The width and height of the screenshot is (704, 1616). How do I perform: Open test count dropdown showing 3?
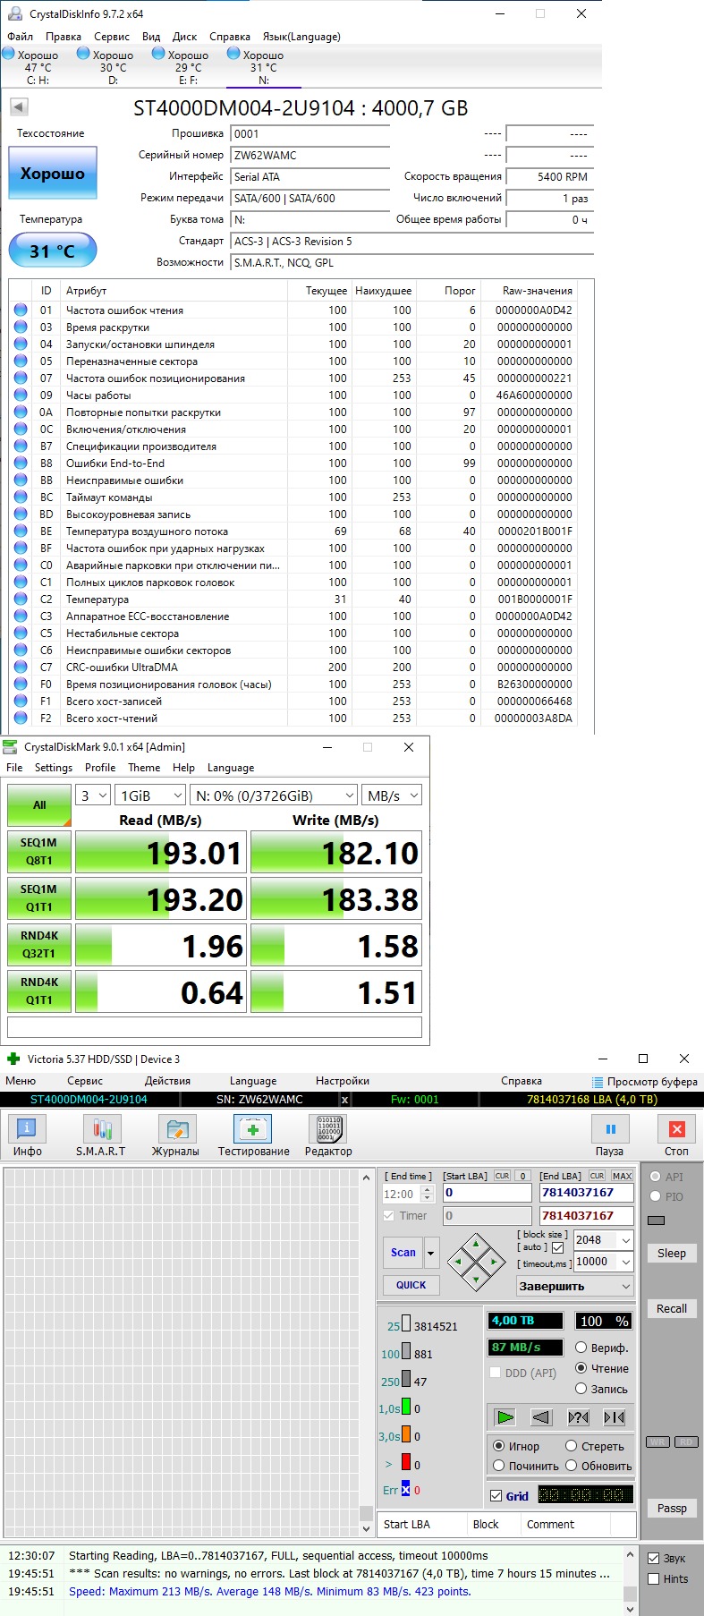(x=93, y=795)
